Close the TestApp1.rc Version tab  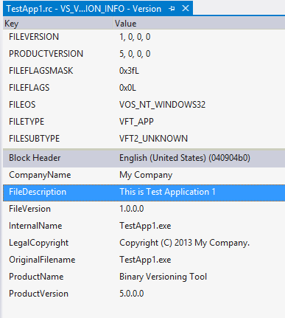(186, 8)
